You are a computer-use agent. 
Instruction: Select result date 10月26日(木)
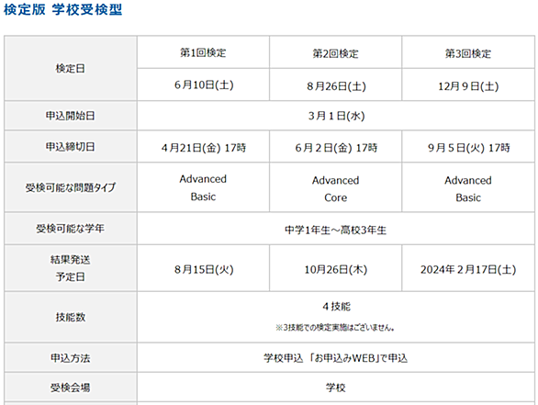[336, 269]
